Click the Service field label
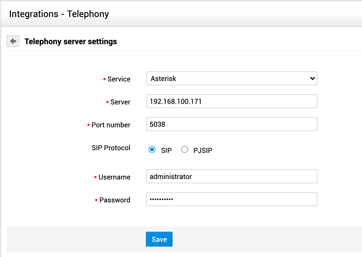 point(119,79)
